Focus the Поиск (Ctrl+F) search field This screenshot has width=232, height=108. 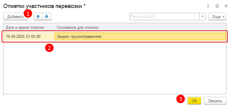coord(164,16)
